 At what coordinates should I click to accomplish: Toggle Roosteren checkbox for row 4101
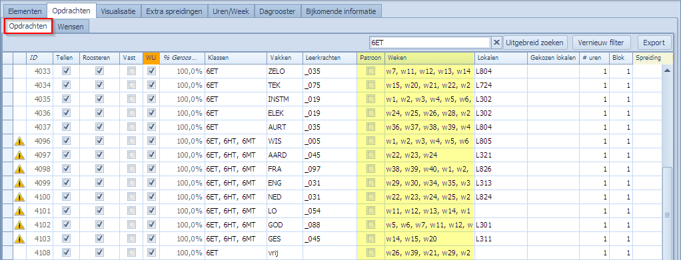tap(99, 211)
